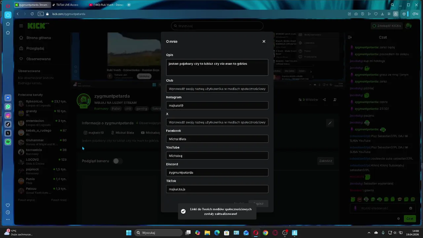Image resolution: width=423 pixels, height=238 pixels.
Task: Open the bookmarks heart in Opera sidebar
Action: (8, 205)
